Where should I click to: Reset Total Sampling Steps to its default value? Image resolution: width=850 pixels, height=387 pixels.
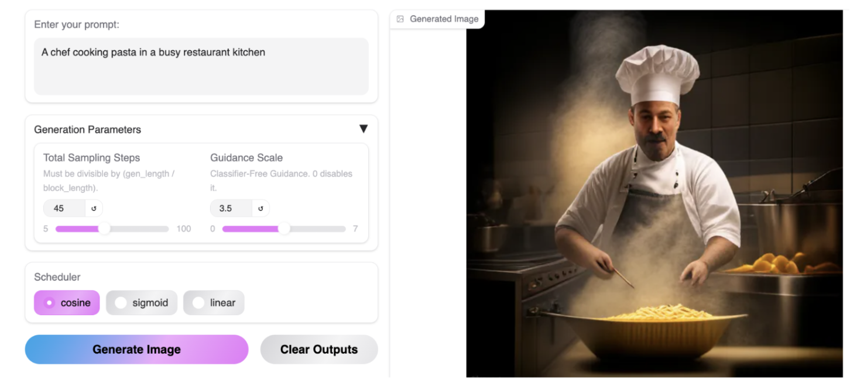94,208
